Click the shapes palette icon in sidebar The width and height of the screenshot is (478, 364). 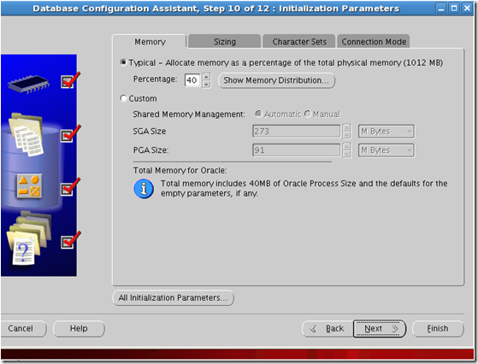point(29,186)
